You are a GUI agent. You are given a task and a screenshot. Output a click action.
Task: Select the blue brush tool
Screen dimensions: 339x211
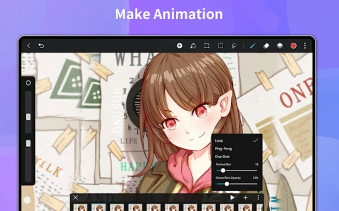point(253,46)
